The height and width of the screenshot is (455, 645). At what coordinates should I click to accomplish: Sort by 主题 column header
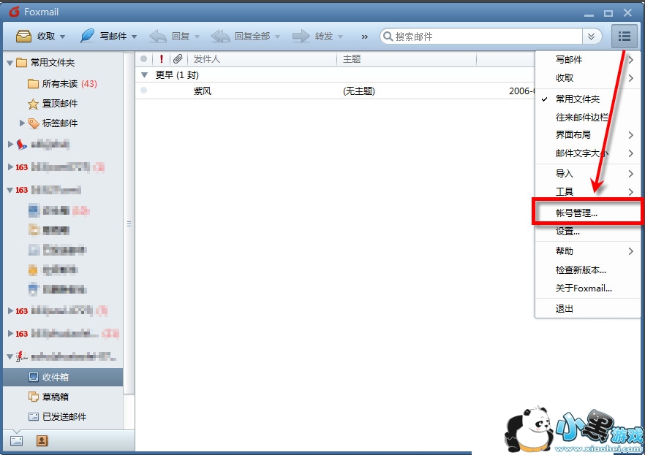(x=407, y=59)
